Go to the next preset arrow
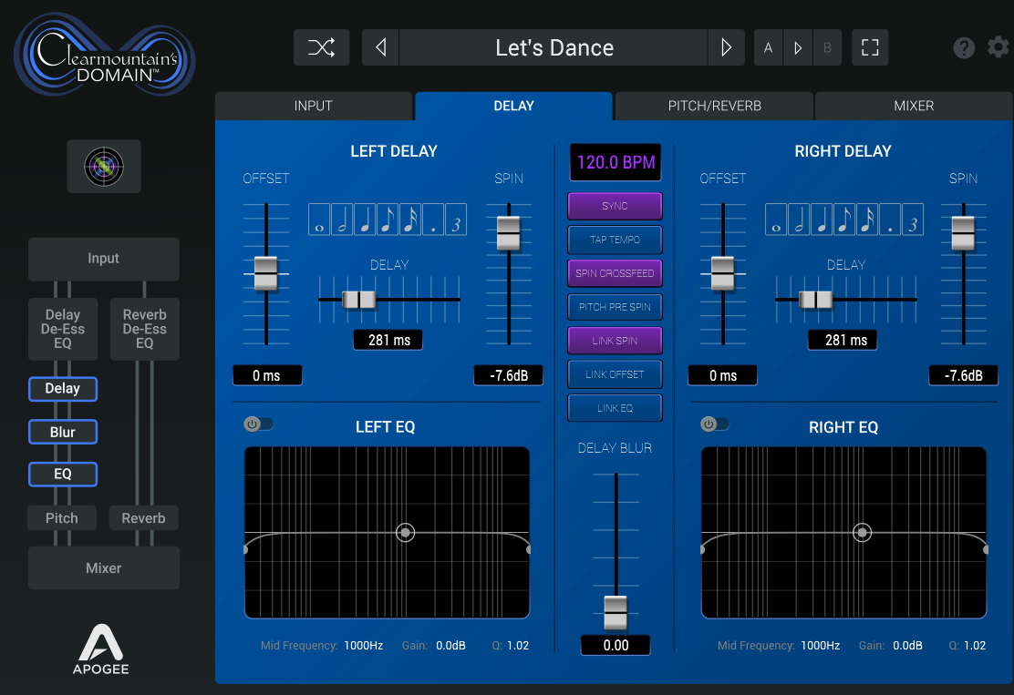1014x695 pixels. click(726, 47)
